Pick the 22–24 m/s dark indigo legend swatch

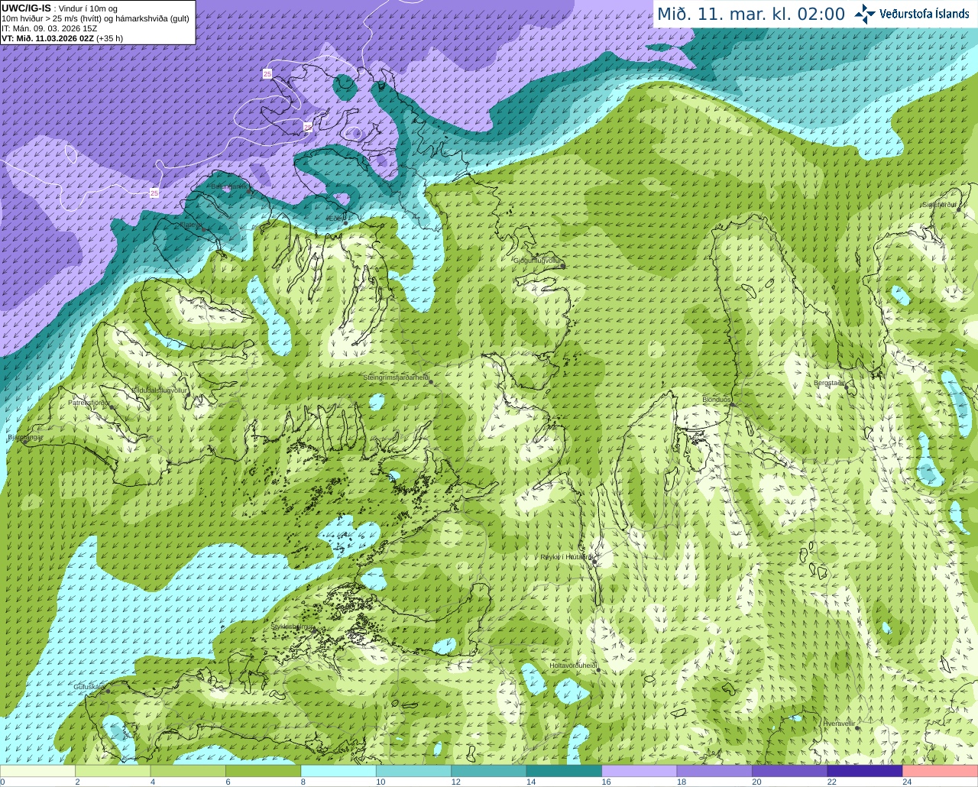coord(865,771)
